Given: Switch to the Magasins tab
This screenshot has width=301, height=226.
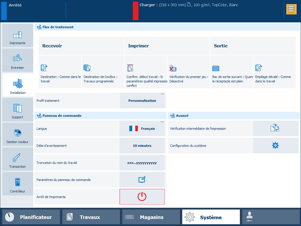Looking at the screenshot, I should point(151,217).
